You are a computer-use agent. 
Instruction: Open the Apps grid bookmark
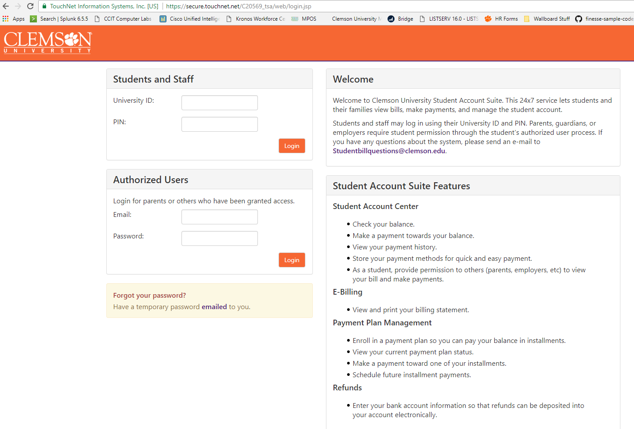point(14,19)
